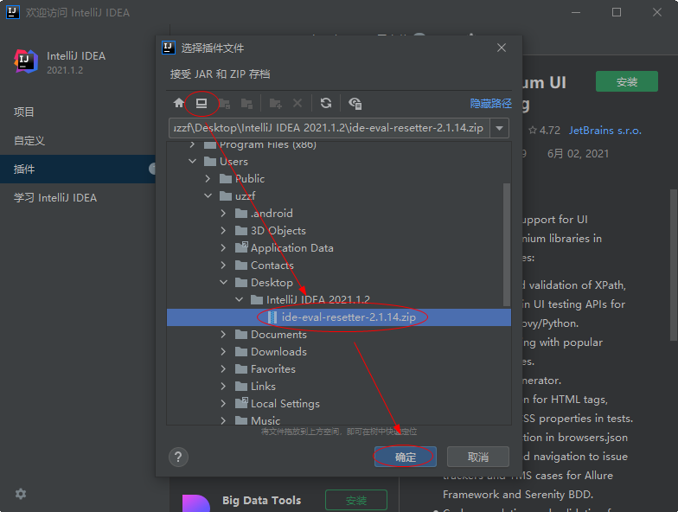Viewport: 678px width, 512px height.
Task: Confirm with 确定 button
Action: click(x=405, y=457)
